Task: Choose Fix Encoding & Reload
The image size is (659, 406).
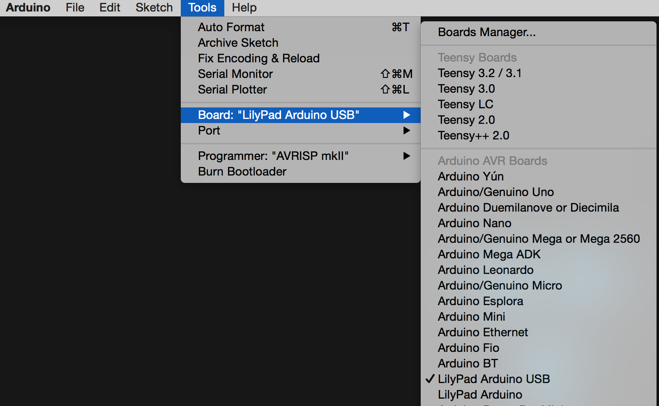Action: click(x=259, y=58)
